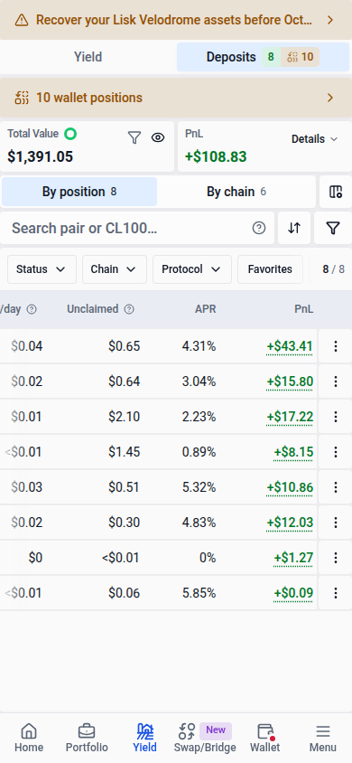Viewport: 352px width, 763px height.
Task: Expand the PnL Details dropdown
Action: point(314,139)
